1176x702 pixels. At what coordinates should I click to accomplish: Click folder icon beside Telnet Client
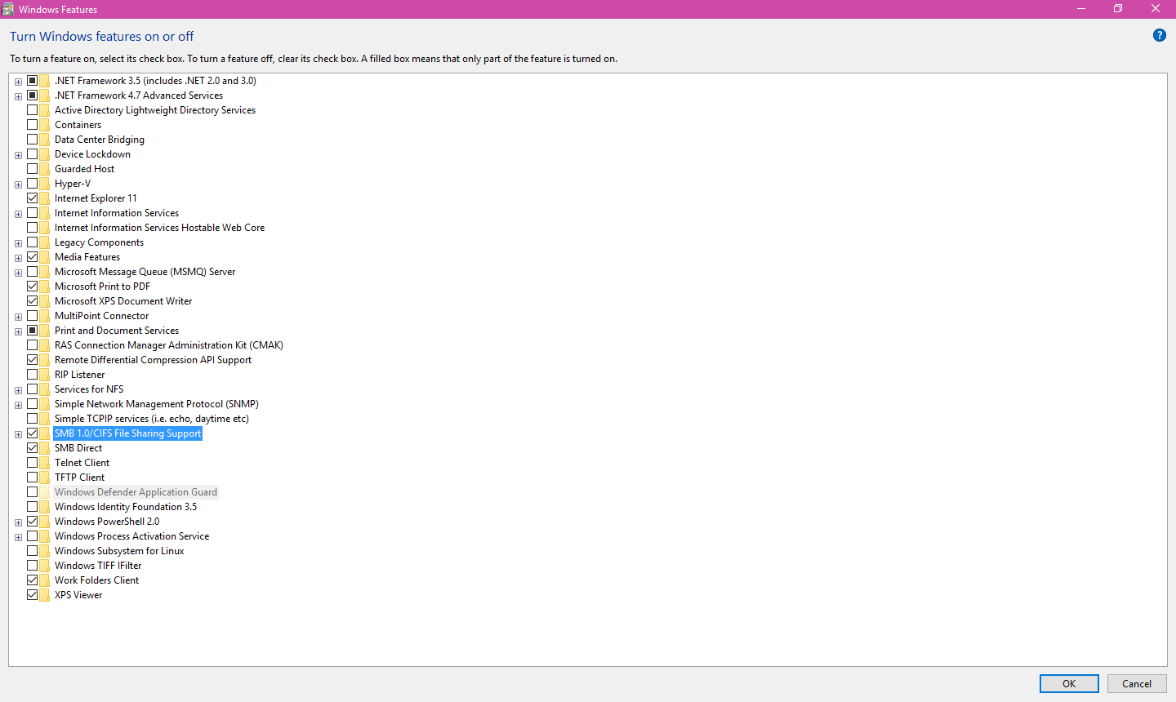(45, 463)
